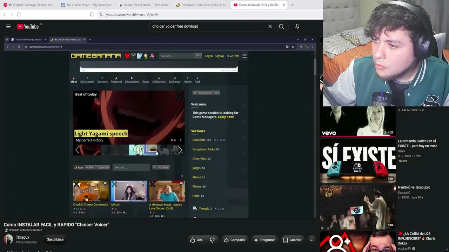Image resolution: width=449 pixels, height=252 pixels.
Task: Open Thiag0x channel avatar
Action: (8, 239)
